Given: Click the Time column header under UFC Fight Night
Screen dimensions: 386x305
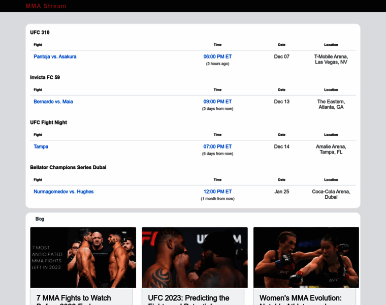Looking at the screenshot, I should click(x=217, y=135).
